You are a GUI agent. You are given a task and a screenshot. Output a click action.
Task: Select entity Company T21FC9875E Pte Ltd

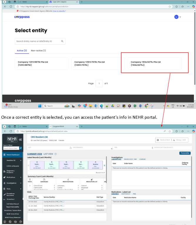pyautogui.click(x=41, y=63)
